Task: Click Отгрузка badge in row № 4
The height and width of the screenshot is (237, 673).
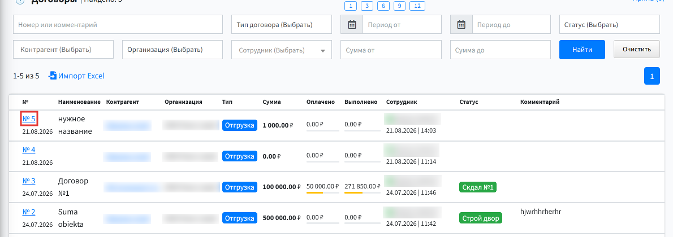Action: point(239,156)
